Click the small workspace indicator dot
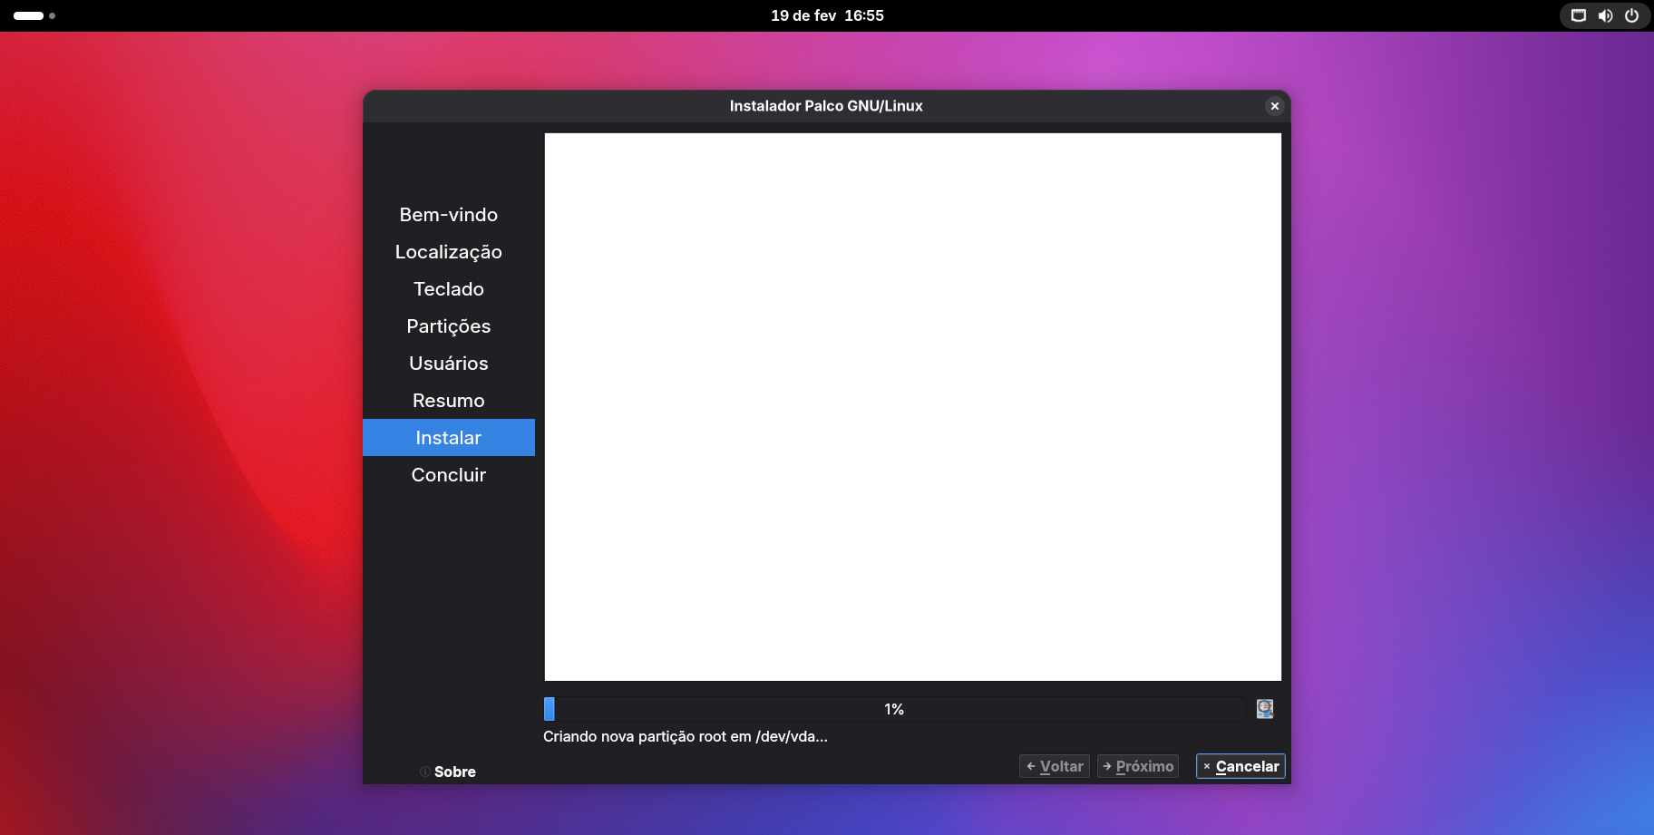The height and width of the screenshot is (835, 1654). point(53,15)
